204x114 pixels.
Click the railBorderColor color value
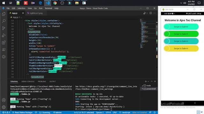point(53,71)
